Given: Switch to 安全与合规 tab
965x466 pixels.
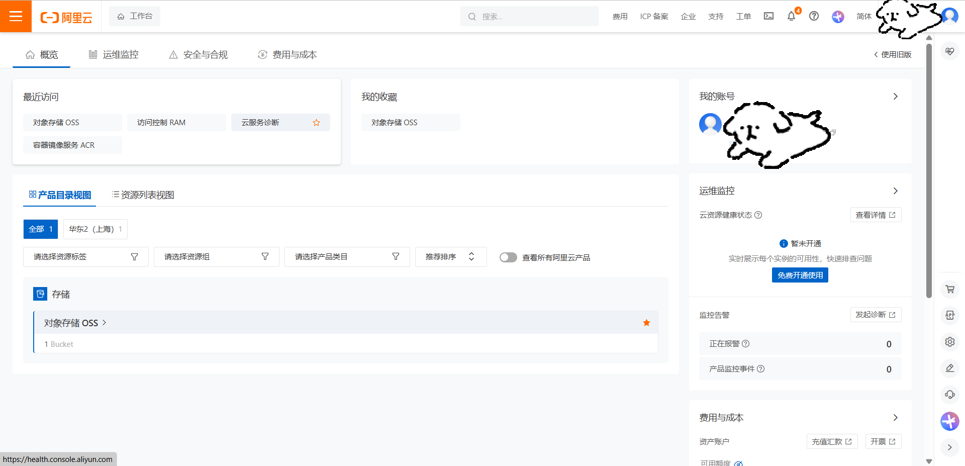Looking at the screenshot, I should [198, 55].
